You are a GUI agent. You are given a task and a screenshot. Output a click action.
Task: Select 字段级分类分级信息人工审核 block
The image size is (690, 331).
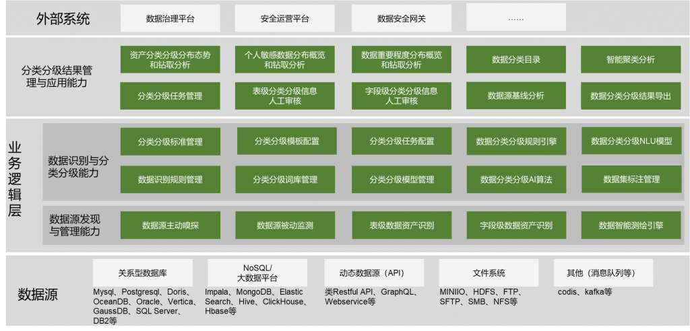402,96
